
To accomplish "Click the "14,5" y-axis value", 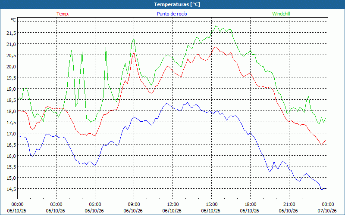I will click(x=11, y=189).
